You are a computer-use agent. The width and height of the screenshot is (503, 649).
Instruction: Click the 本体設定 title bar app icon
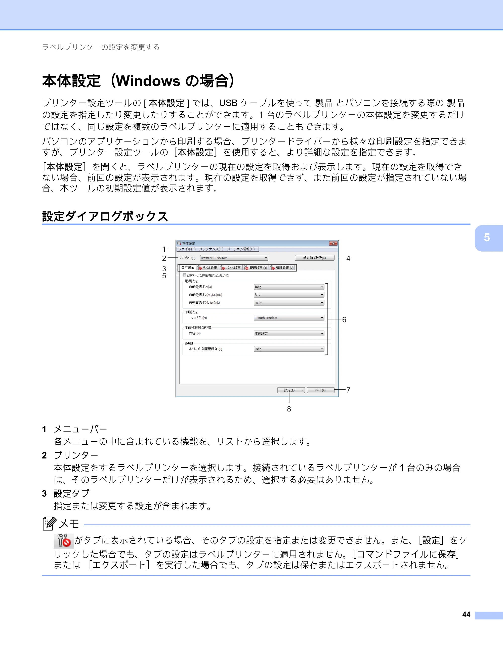179,243
